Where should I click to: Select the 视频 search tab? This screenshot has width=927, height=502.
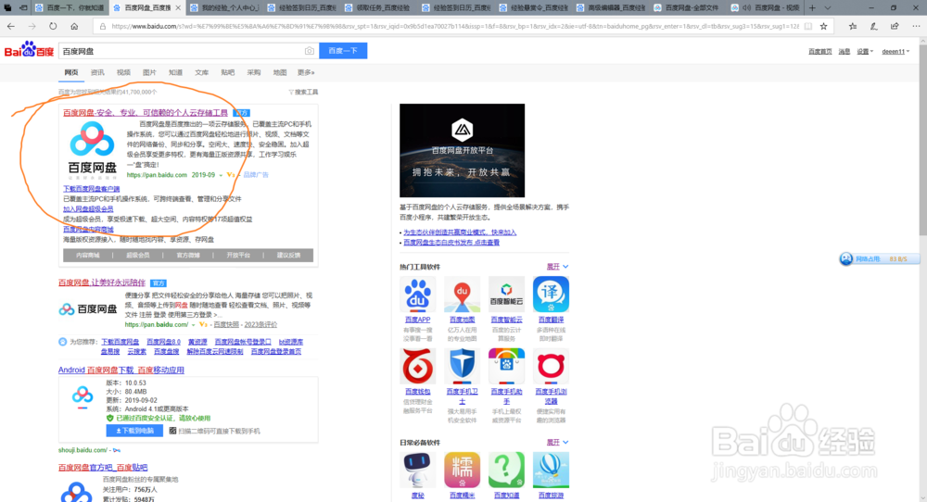(123, 72)
